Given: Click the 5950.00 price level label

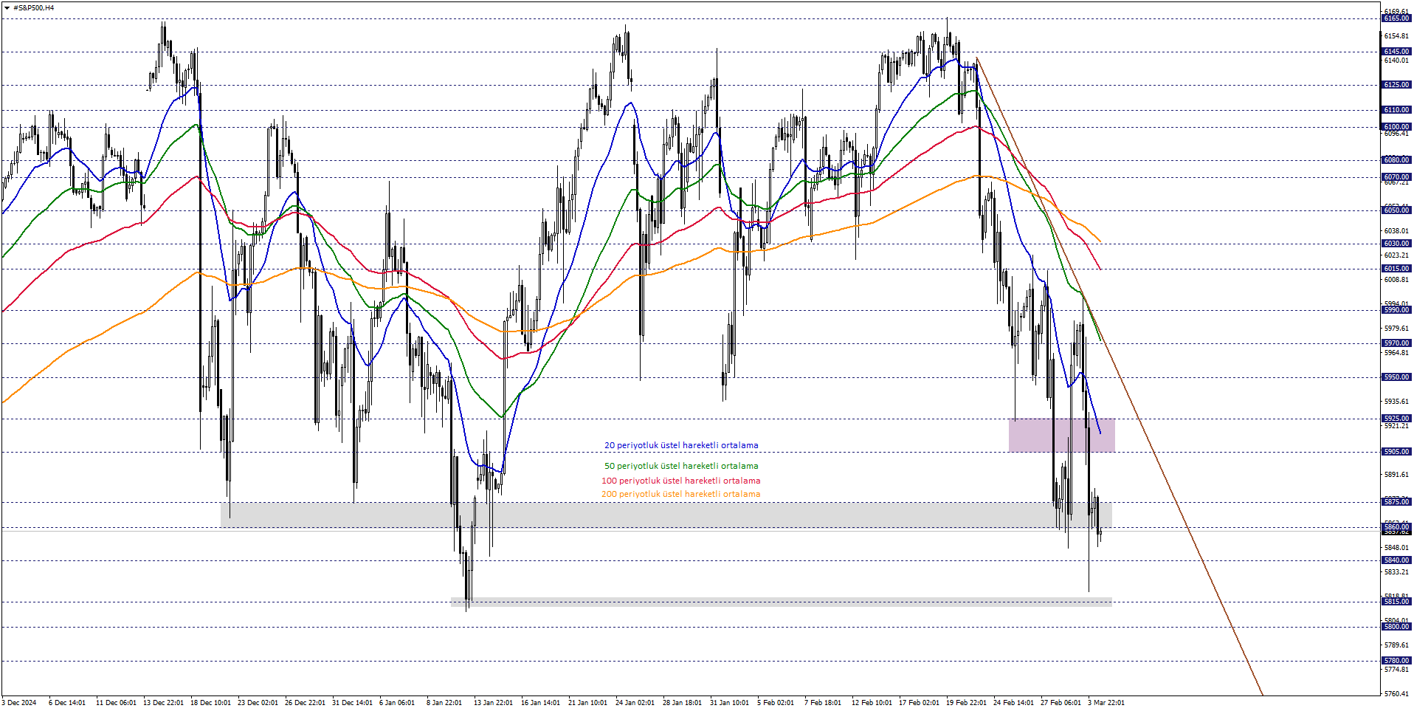Looking at the screenshot, I should (x=1396, y=377).
